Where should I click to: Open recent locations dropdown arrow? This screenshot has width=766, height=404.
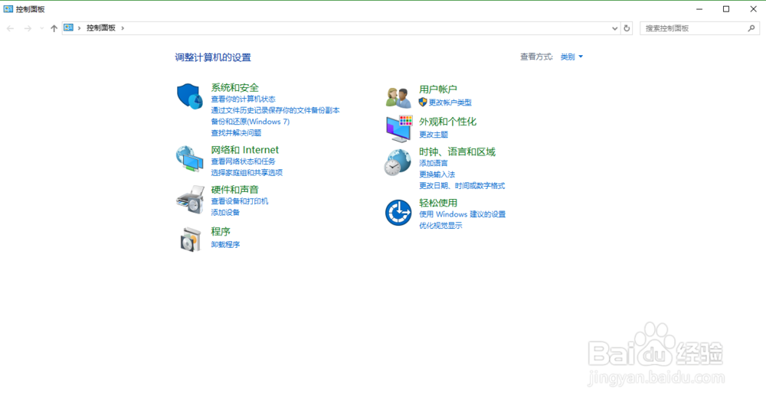point(41,28)
